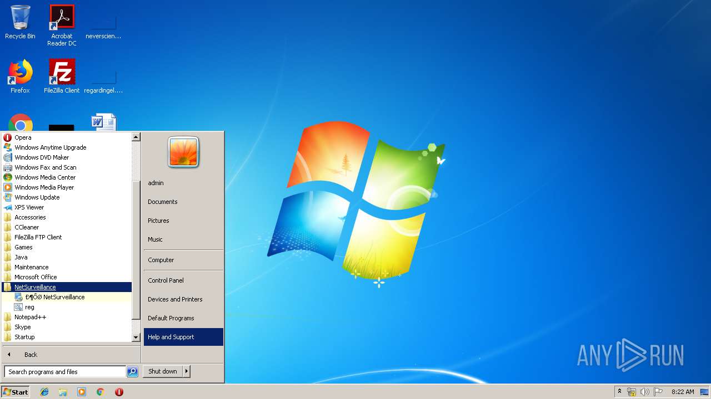Open Documents from Start menu
Viewport: 711px width, 399px height.
click(183, 202)
